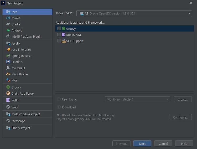This screenshot has width=197, height=149.
Task: Pick Java Enterprise in the list
Action: [x=27, y=50]
